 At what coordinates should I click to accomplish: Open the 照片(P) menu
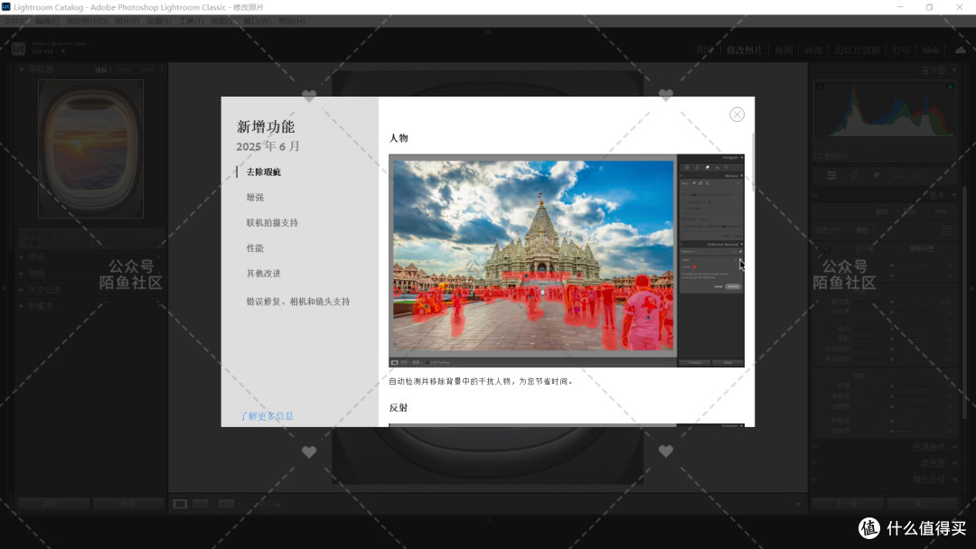tap(127, 21)
